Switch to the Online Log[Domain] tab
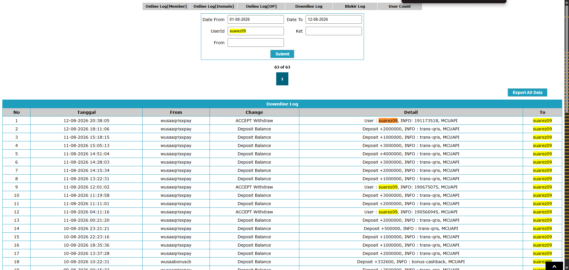Screen dimensions: 569x270 click(x=214, y=7)
